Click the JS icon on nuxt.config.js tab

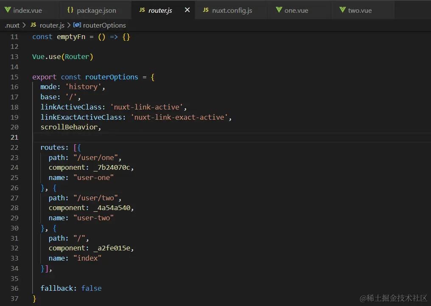coord(206,10)
